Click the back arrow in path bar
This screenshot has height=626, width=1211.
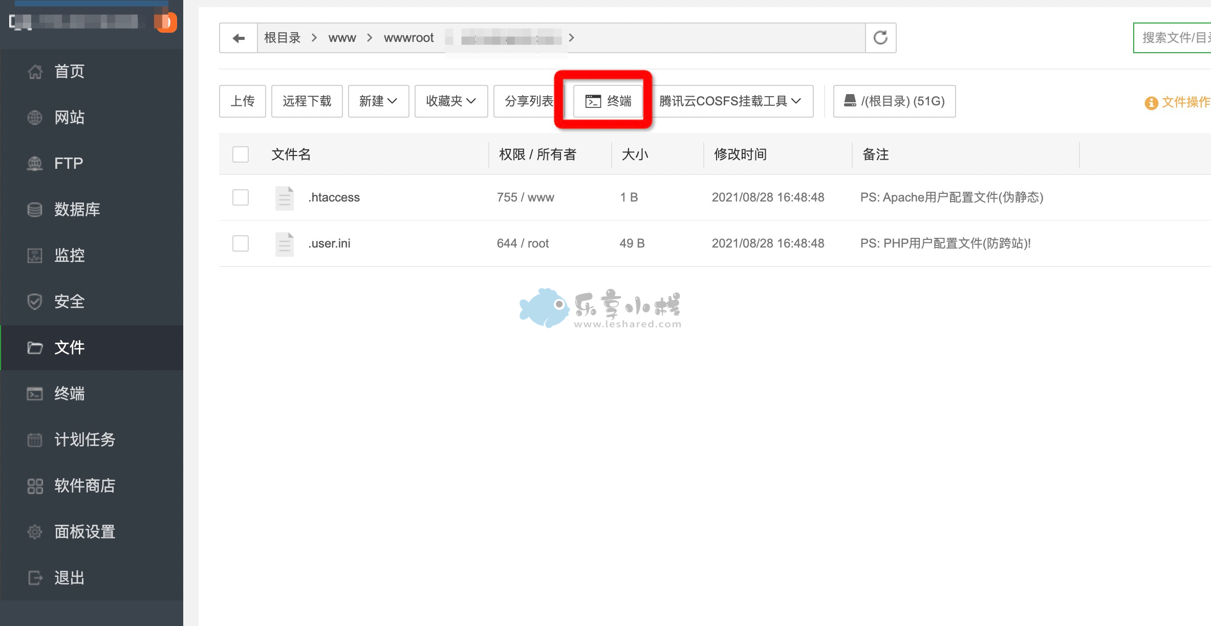click(x=238, y=38)
